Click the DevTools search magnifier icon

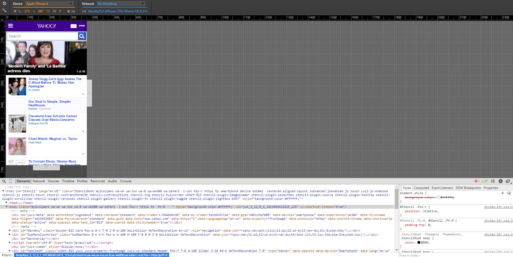tap(4, 181)
